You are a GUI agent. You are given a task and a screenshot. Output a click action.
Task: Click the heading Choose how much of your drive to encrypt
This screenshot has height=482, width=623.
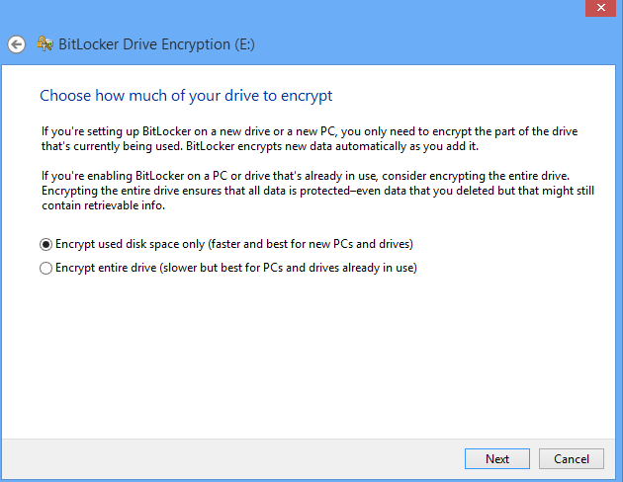pyautogui.click(x=186, y=96)
